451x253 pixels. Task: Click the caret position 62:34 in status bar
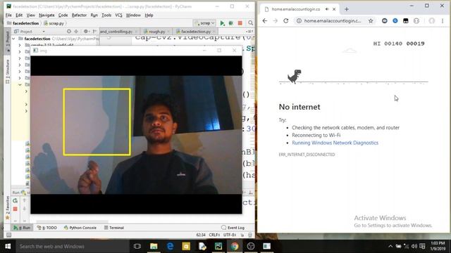[x=201, y=235]
